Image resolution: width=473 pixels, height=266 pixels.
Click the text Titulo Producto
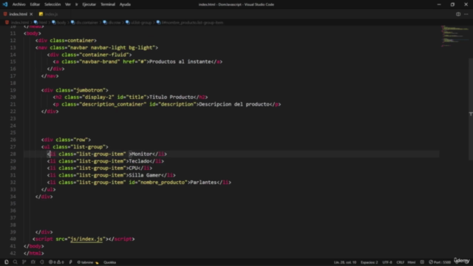[171, 97]
